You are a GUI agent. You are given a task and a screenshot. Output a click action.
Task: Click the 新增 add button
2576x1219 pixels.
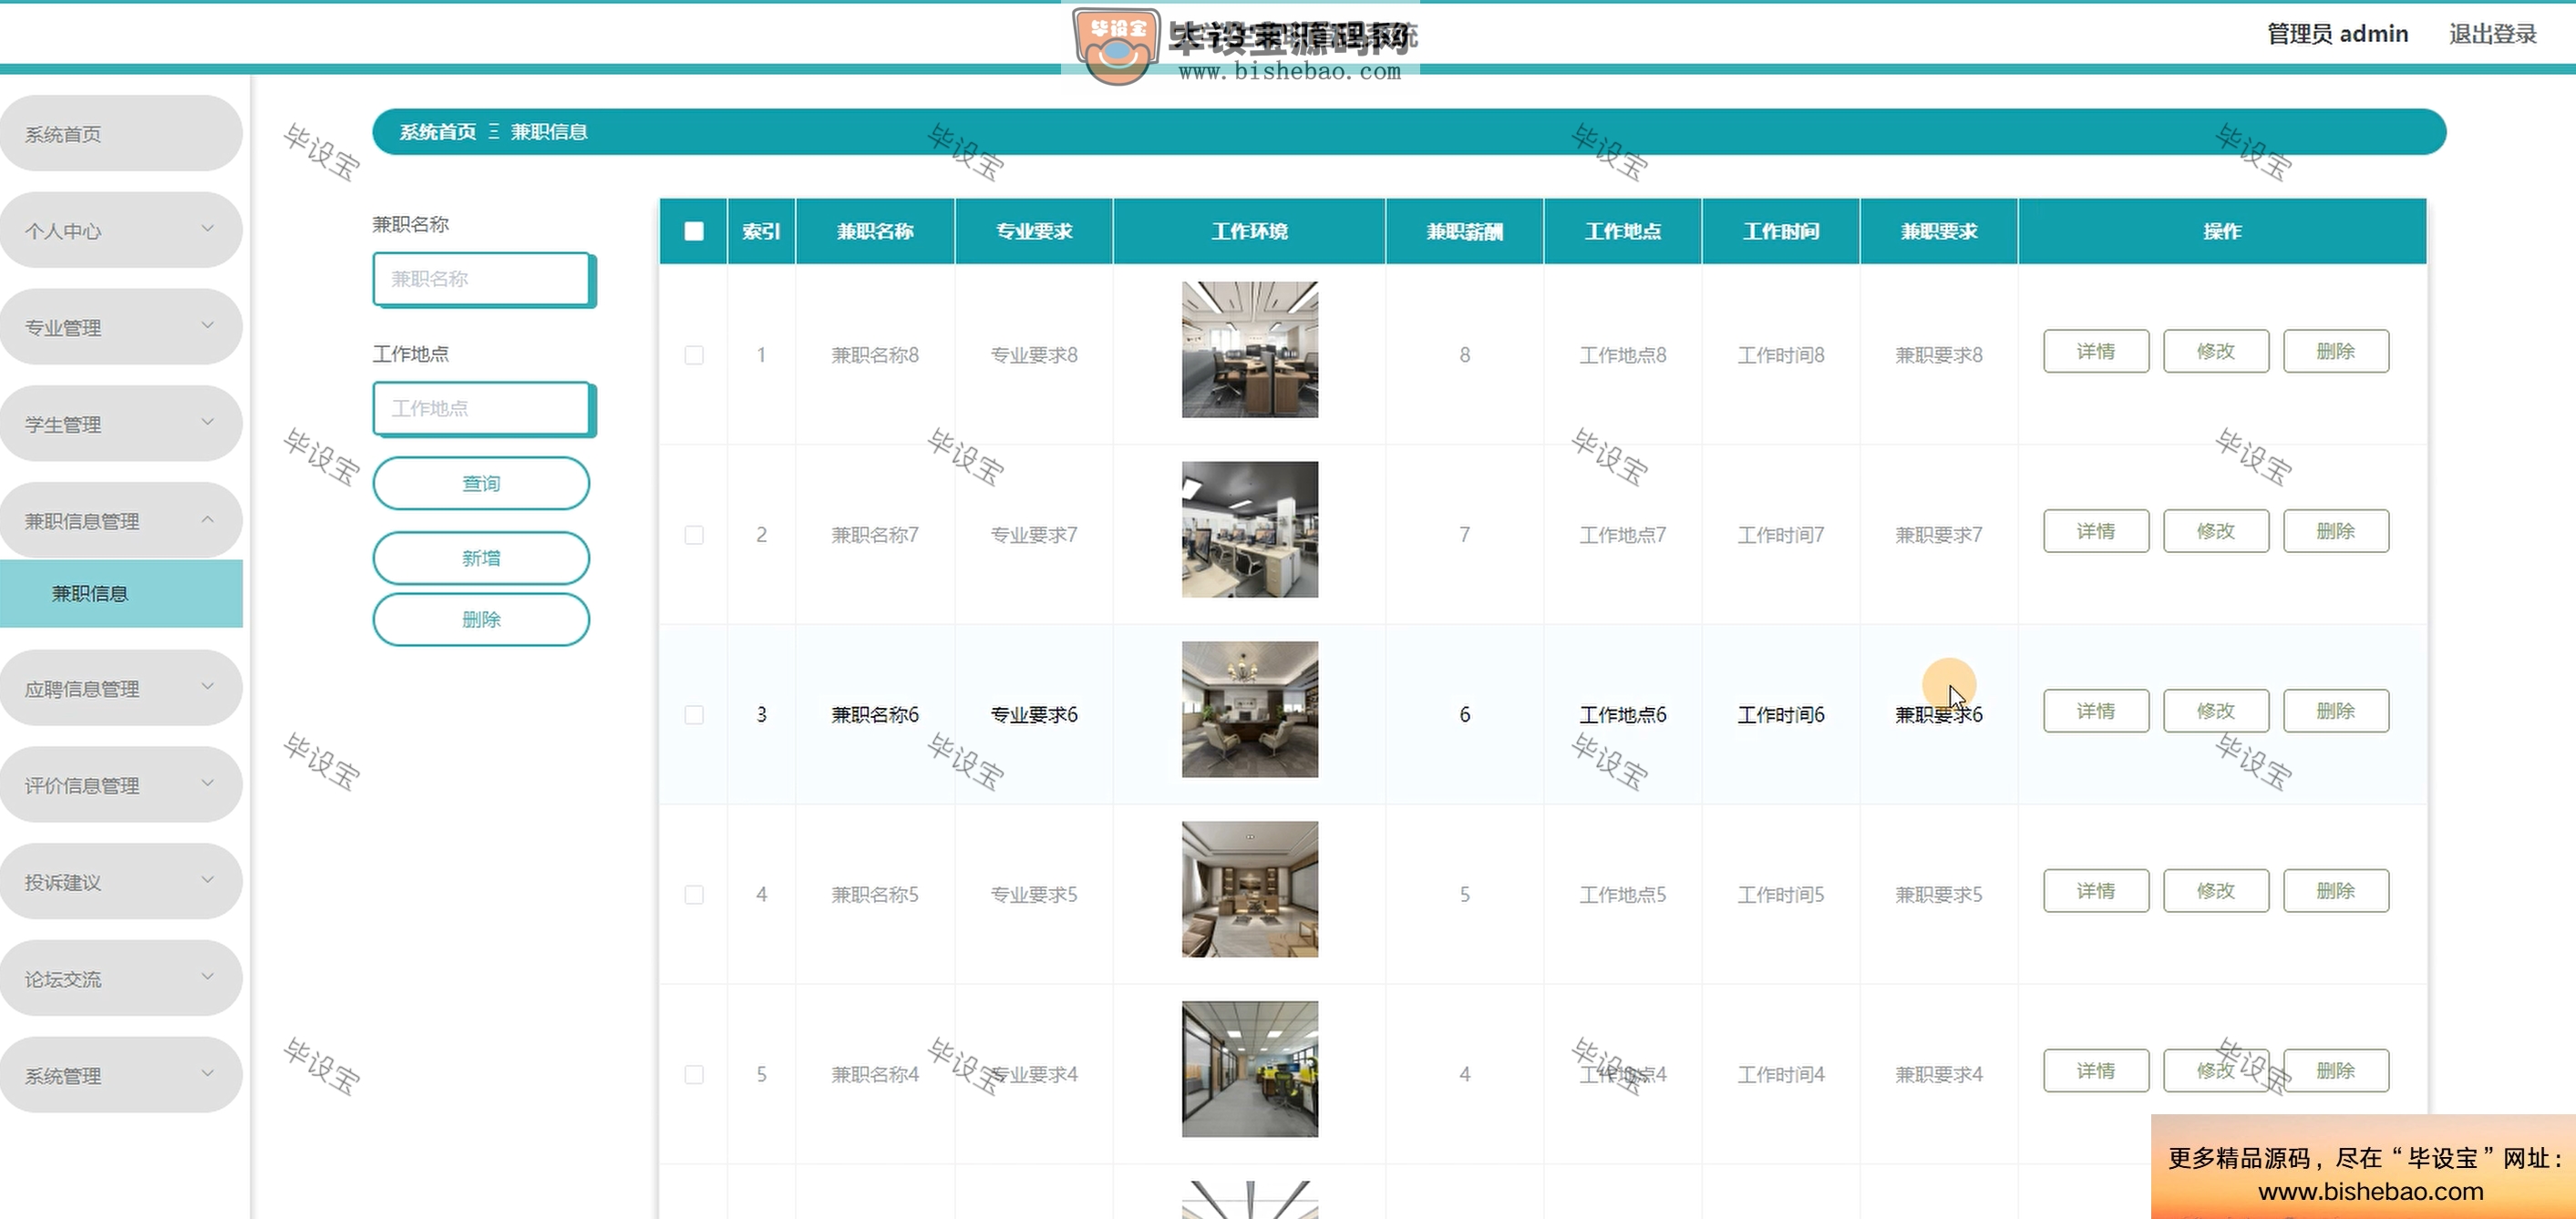[x=481, y=558]
